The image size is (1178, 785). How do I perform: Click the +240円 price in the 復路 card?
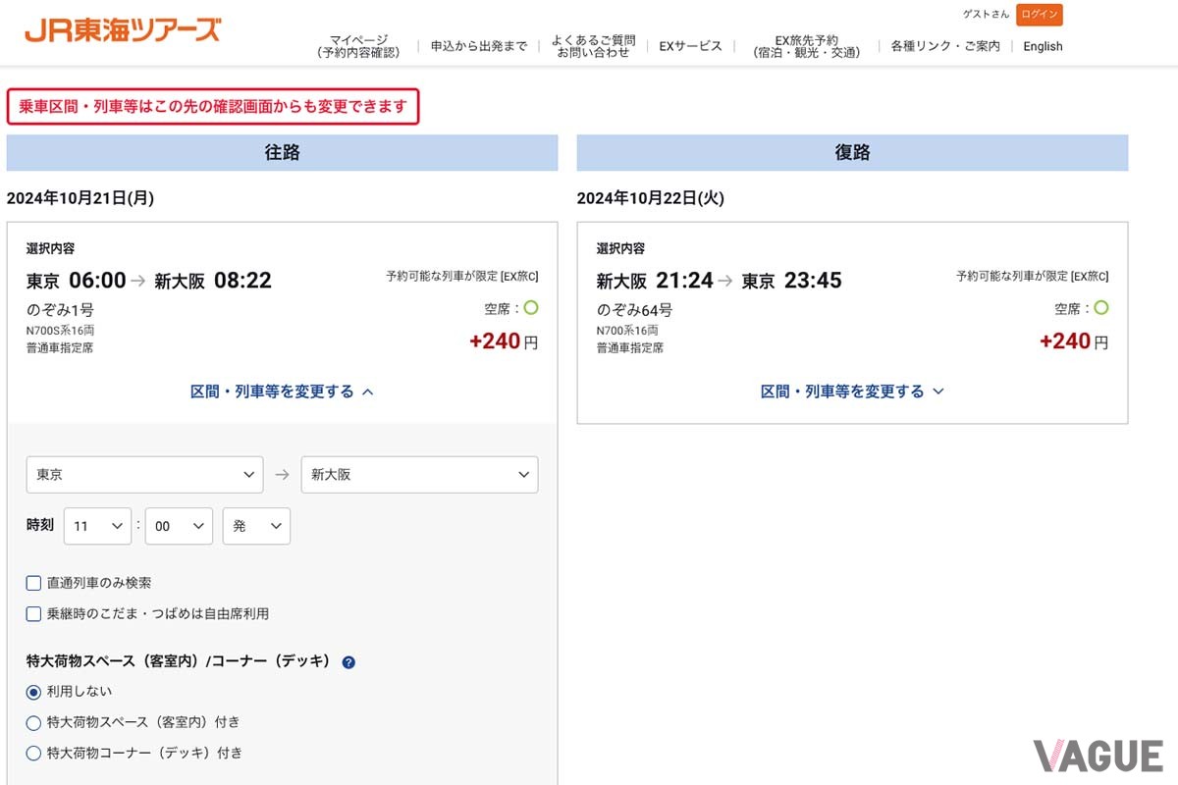pos(1074,341)
